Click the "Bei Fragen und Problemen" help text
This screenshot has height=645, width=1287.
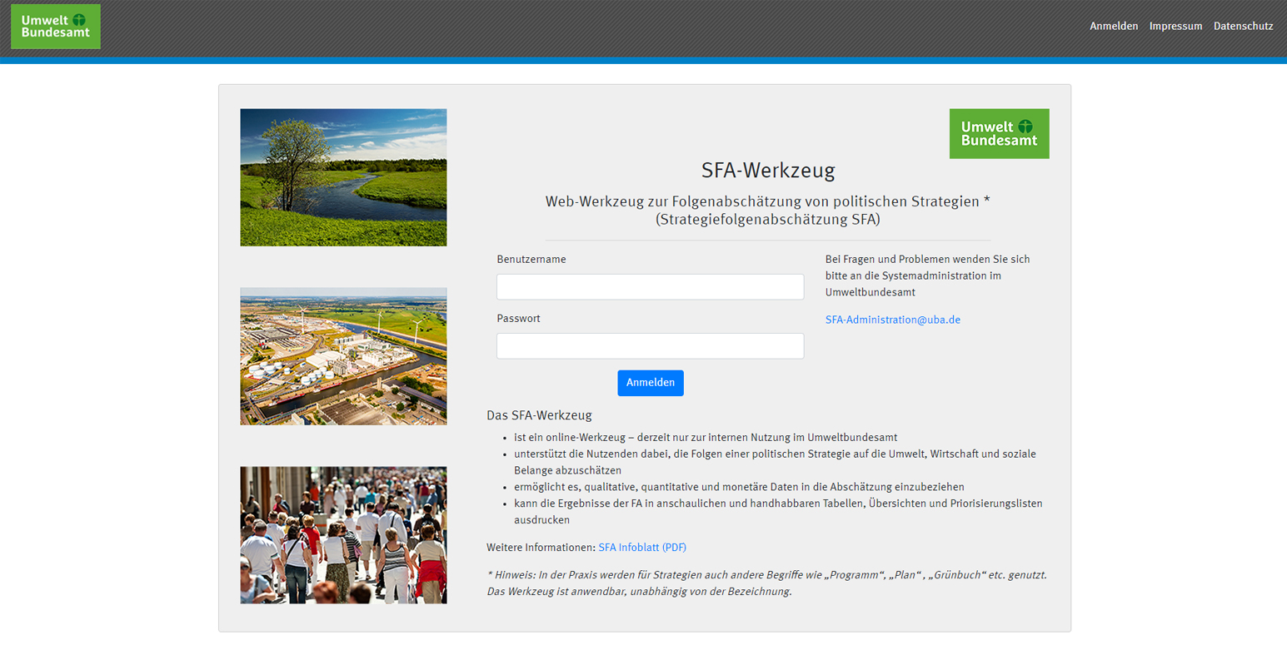pos(927,275)
